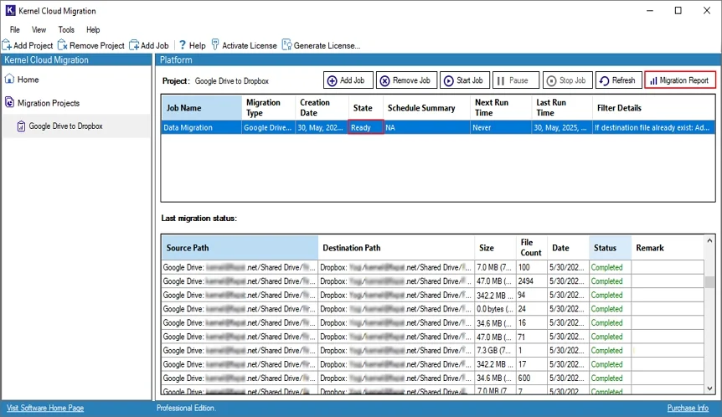Visit Software Home Page link
Viewport: 722px width, 417px height.
point(45,409)
